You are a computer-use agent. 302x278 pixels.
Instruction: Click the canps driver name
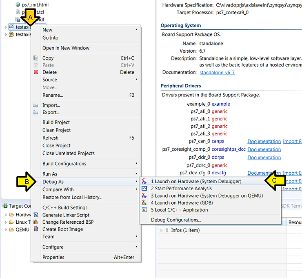coord(218,141)
